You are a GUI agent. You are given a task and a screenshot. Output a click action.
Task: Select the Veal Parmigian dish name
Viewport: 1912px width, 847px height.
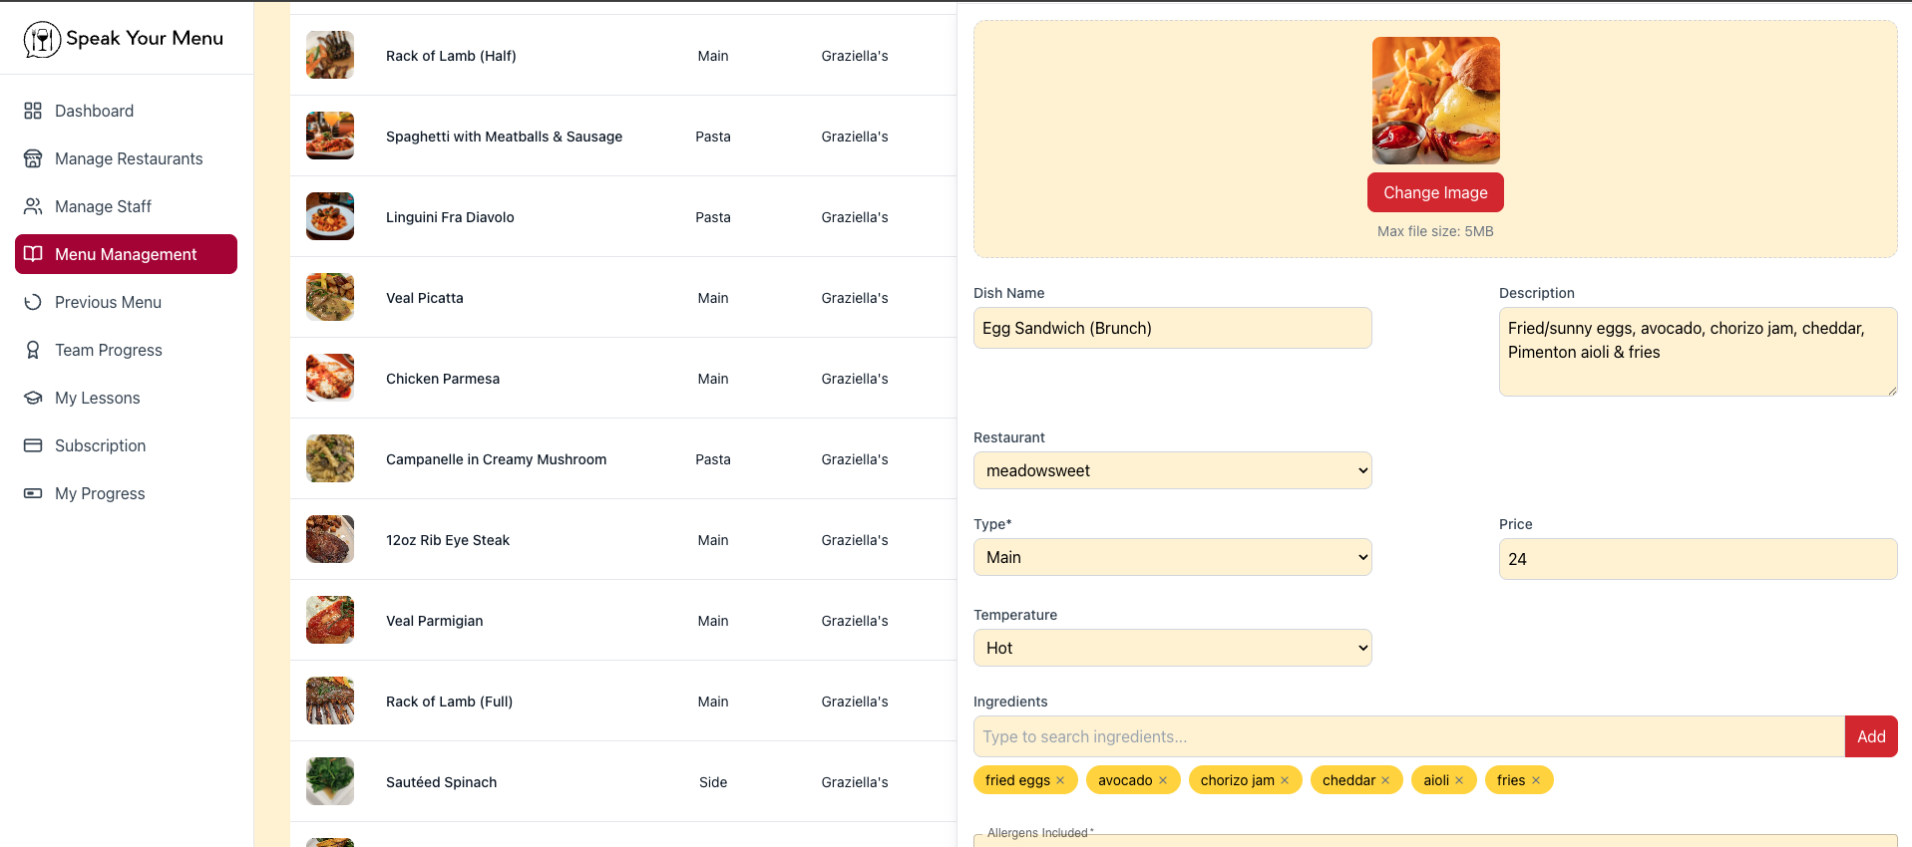click(x=434, y=621)
